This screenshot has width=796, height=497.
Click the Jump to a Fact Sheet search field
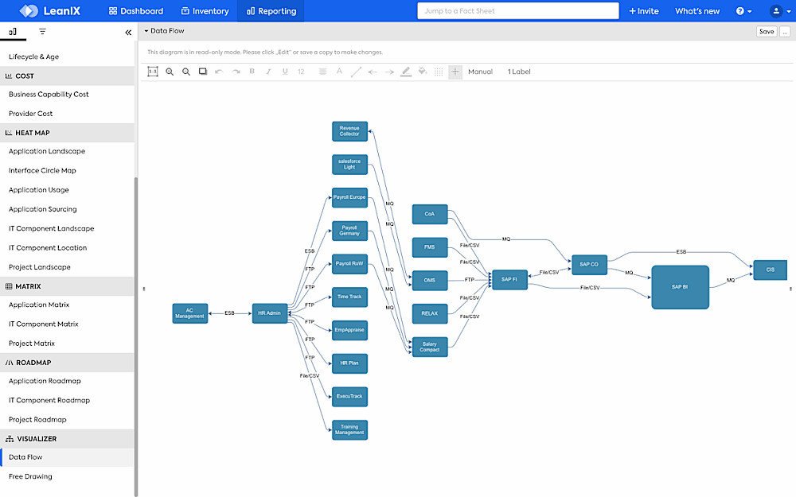[518, 10]
